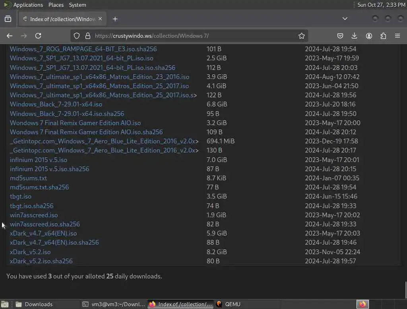The image size is (407, 309).
Task: Open the Applications menu
Action: point(28,5)
